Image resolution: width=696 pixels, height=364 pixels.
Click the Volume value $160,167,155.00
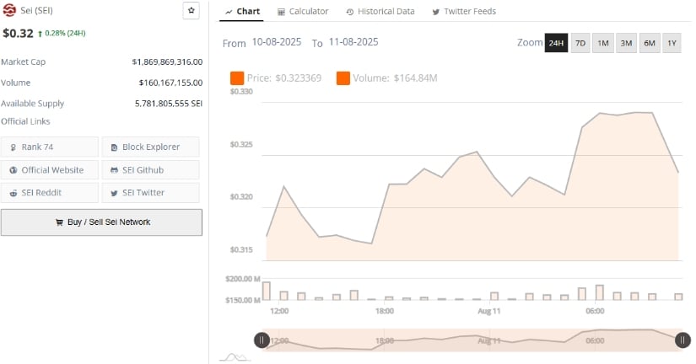170,83
